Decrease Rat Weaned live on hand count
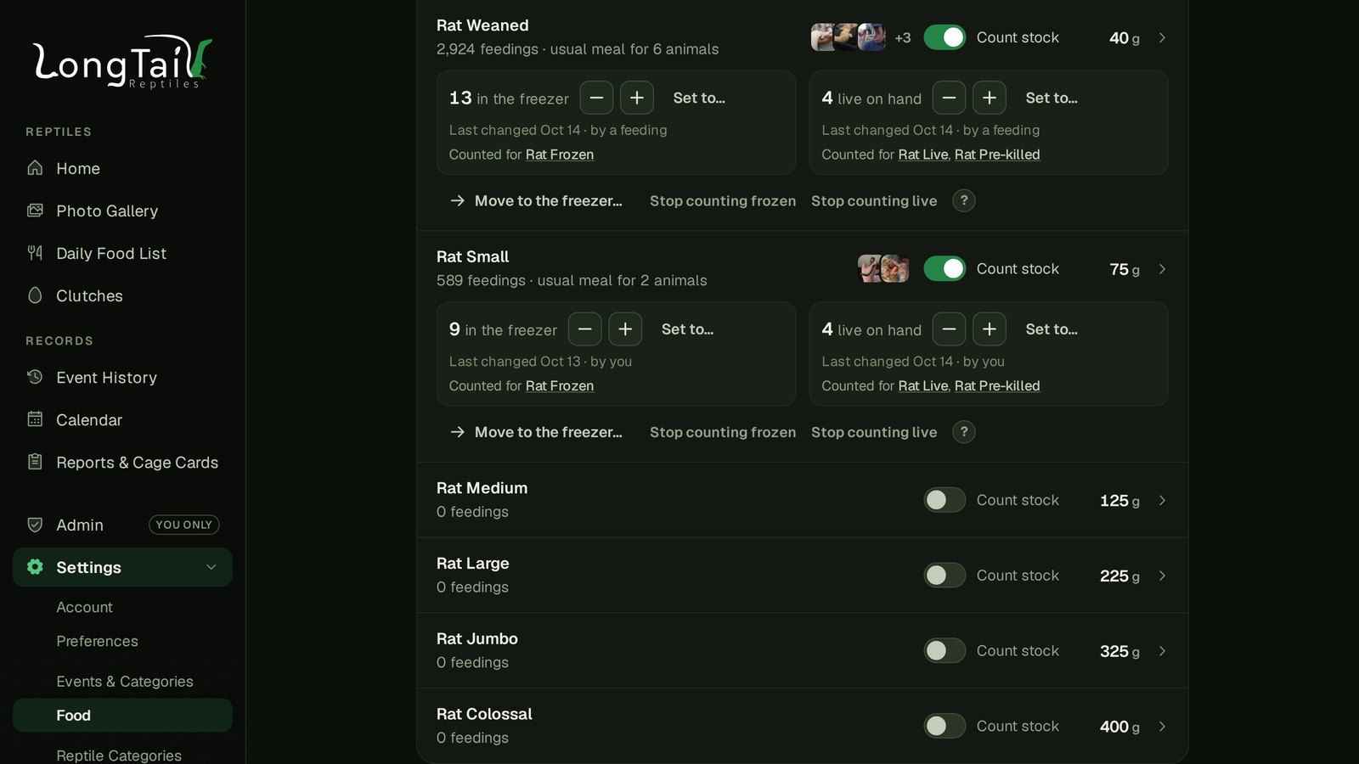The image size is (1359, 764). (949, 98)
